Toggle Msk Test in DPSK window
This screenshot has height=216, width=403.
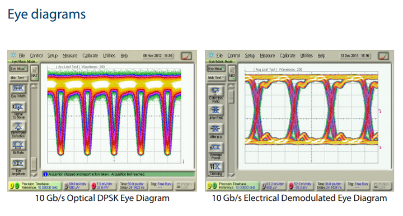click(18, 78)
